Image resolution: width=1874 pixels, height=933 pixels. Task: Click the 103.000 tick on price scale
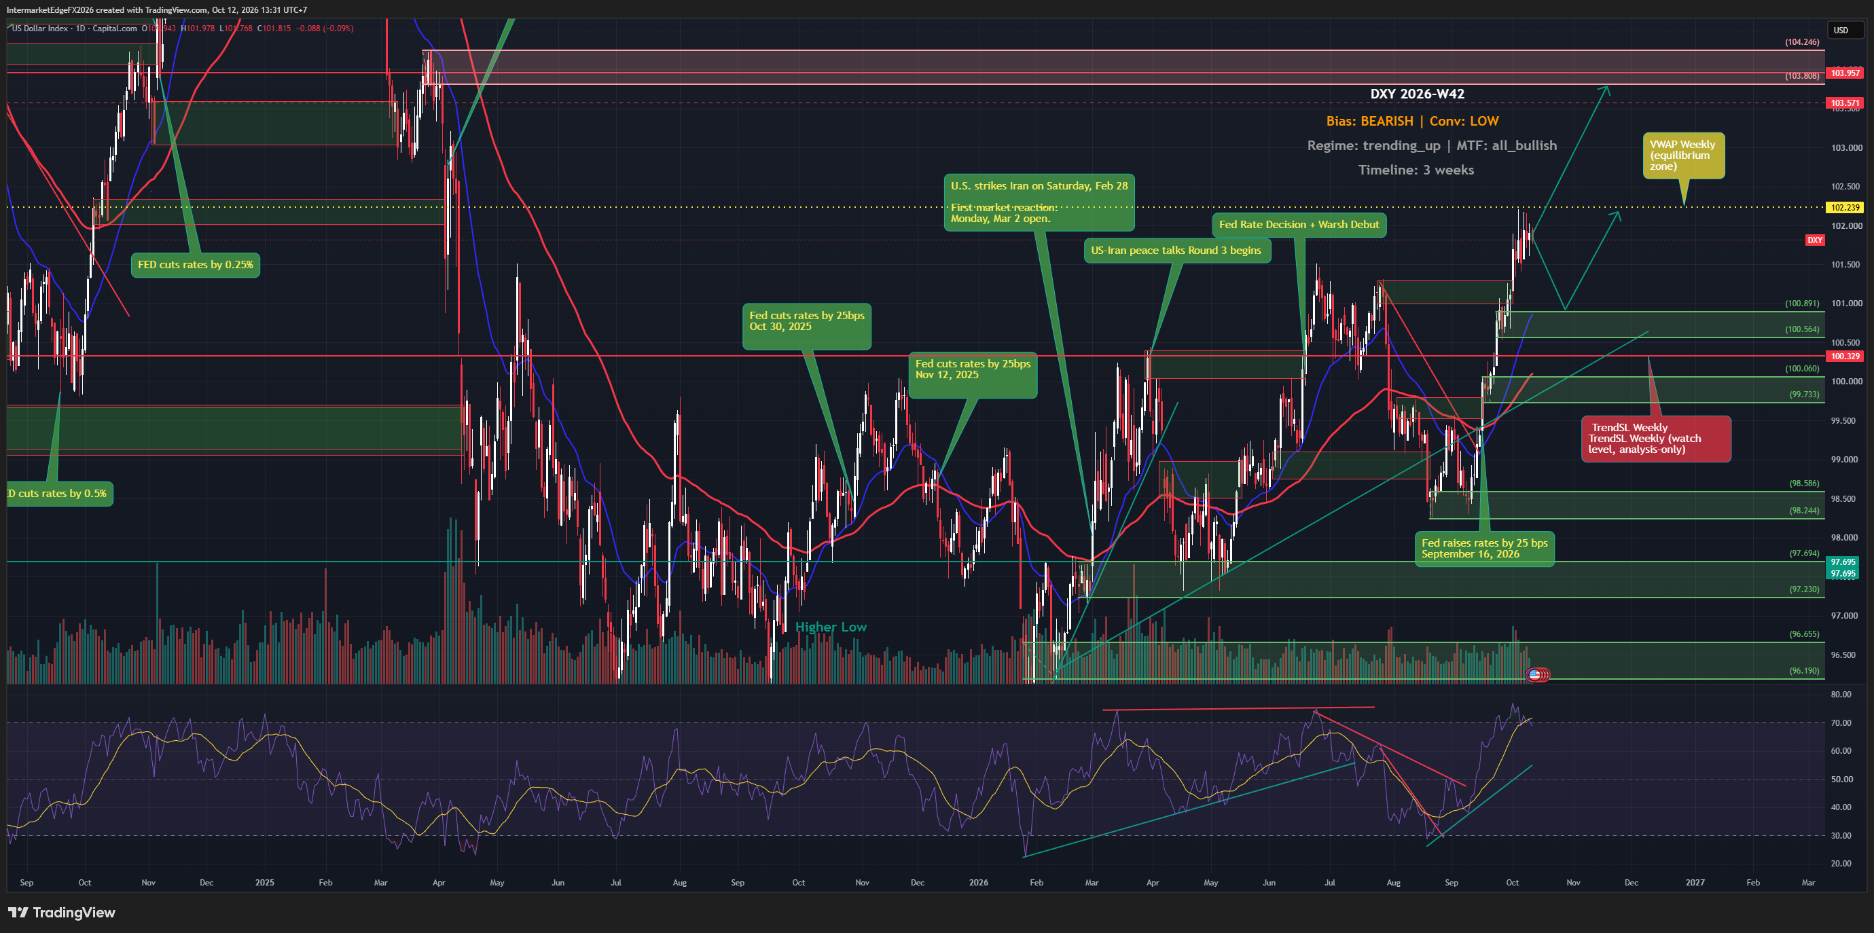(x=1846, y=147)
